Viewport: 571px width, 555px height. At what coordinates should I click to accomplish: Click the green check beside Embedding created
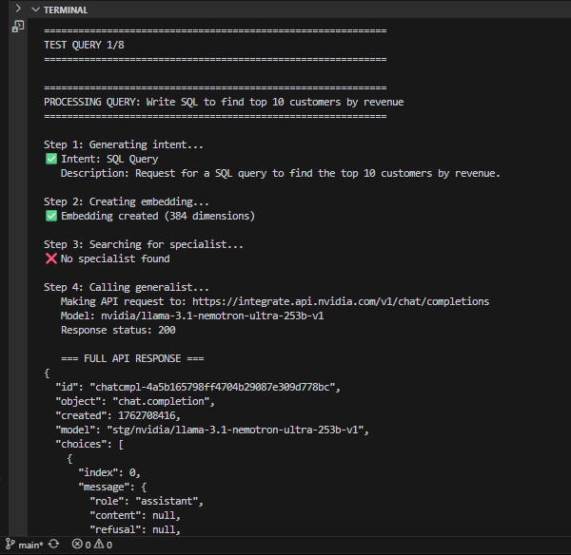[51, 216]
